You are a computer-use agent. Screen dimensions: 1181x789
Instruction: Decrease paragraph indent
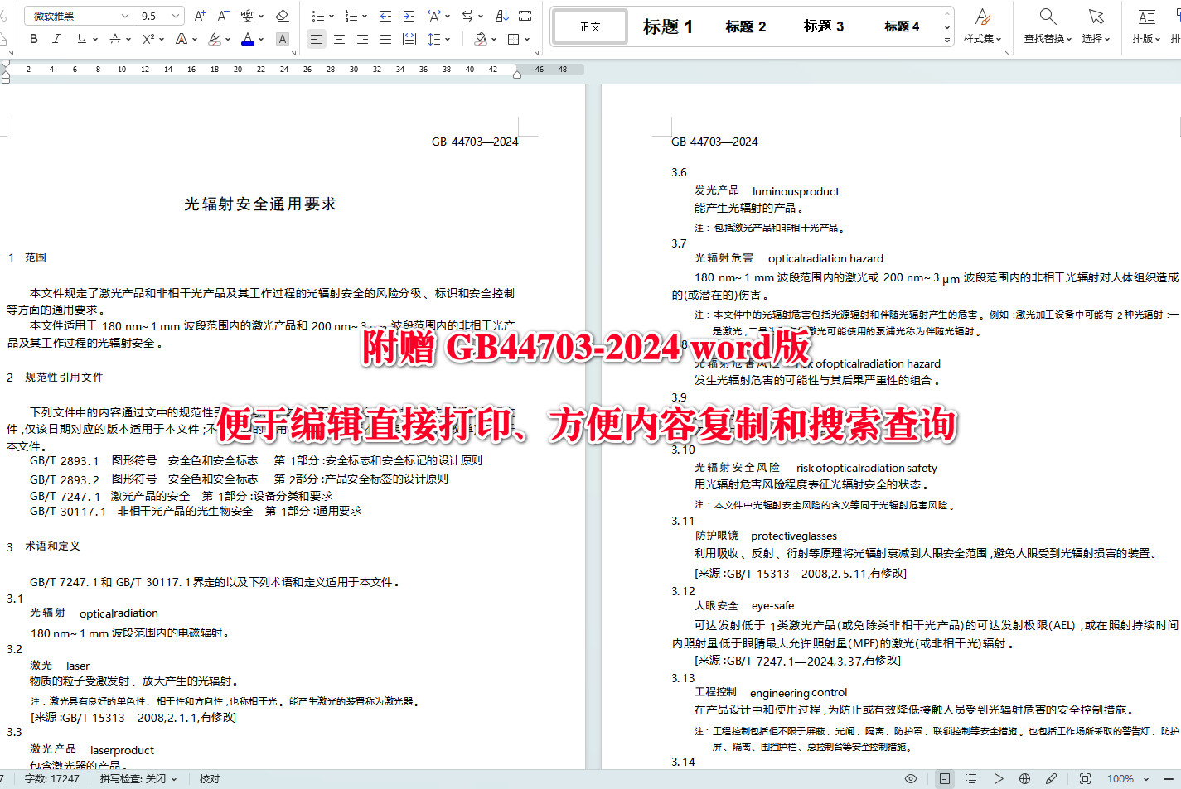tap(385, 16)
